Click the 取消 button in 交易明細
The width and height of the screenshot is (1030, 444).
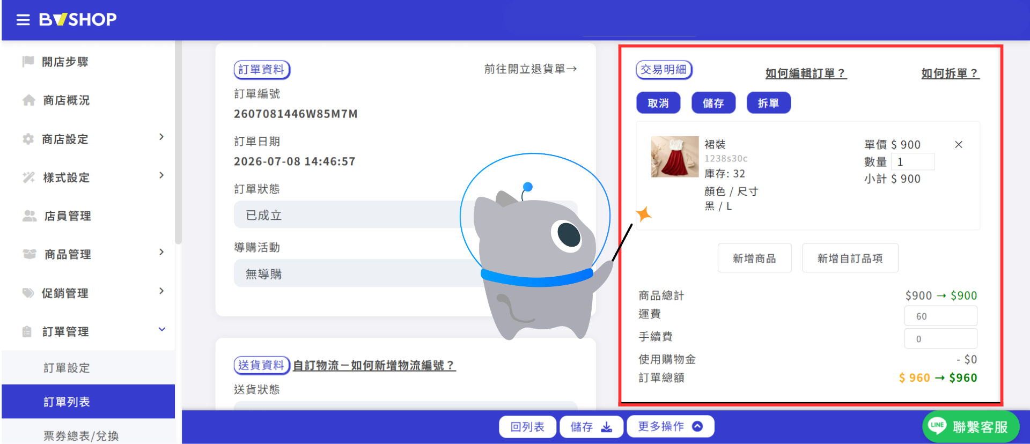tap(658, 103)
